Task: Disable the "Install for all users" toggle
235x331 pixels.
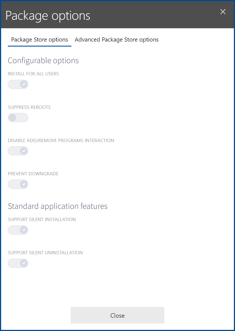Action: point(18,84)
